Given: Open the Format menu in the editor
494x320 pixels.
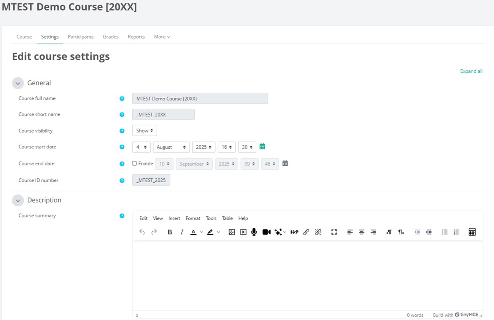Looking at the screenshot, I should pos(193,218).
